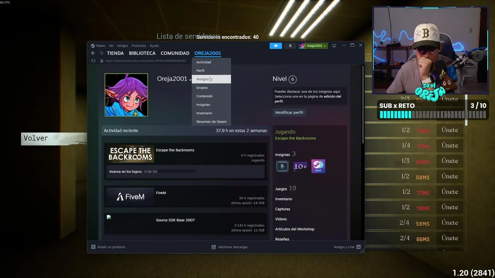495x278 pixels.
Task: Click Únete for the 66MS server
Action: click(x=450, y=238)
